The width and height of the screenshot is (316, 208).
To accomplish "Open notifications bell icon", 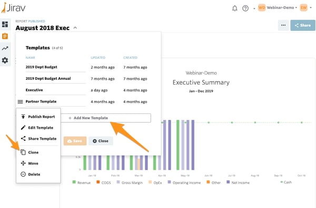I will point(234,8).
